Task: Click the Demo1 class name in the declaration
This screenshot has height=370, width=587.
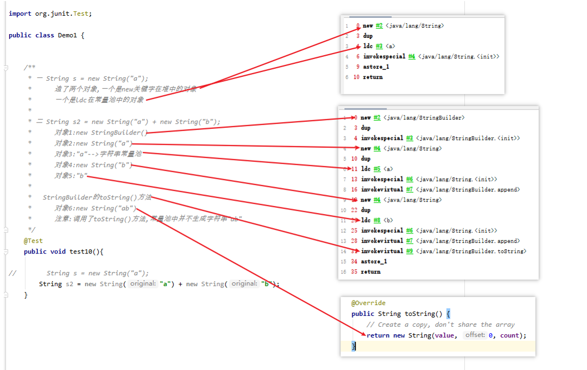Action: (x=67, y=35)
